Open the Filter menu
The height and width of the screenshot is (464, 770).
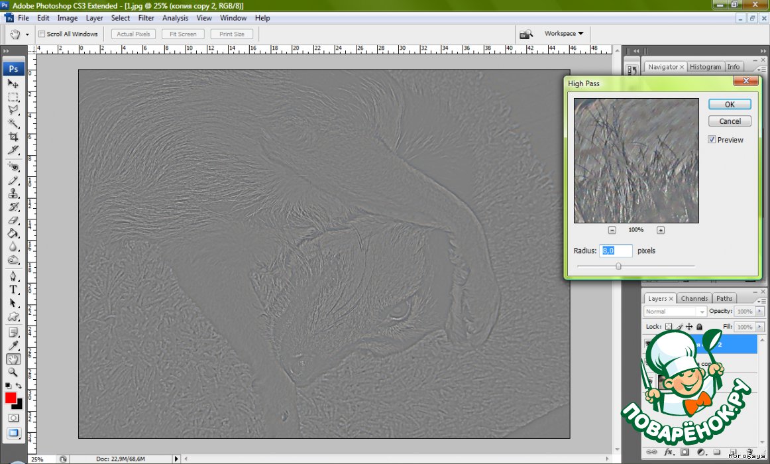pos(146,18)
